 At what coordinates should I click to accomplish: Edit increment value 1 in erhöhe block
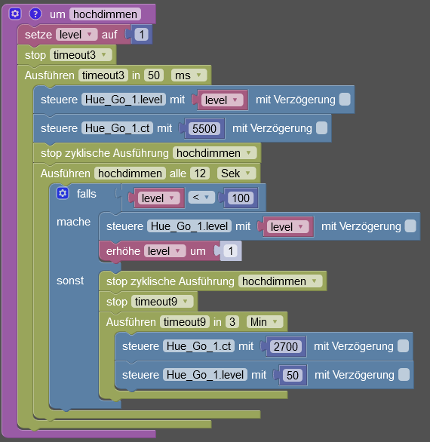231,251
